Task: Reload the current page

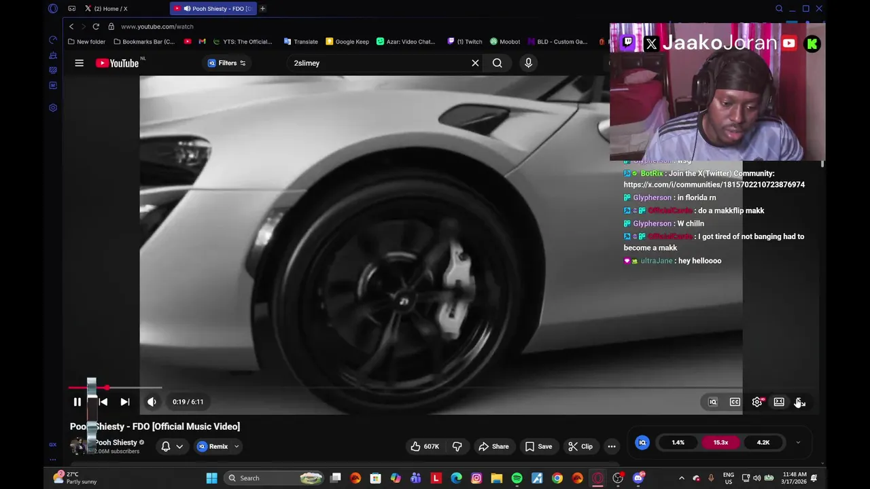Action: [x=96, y=26]
